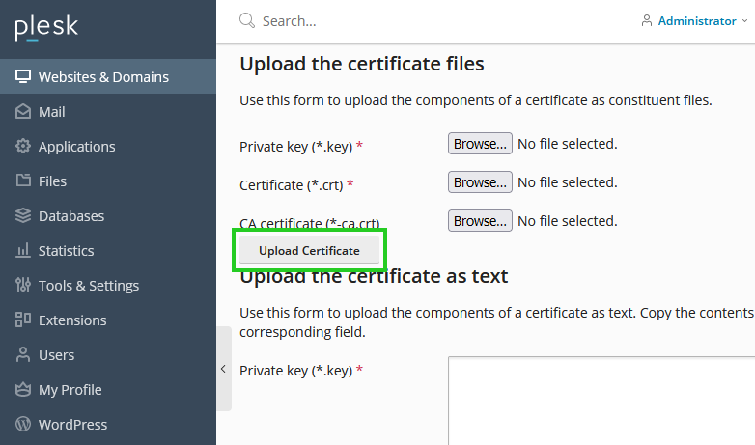The image size is (755, 445).
Task: Open Websites & Domains section
Action: (108, 76)
